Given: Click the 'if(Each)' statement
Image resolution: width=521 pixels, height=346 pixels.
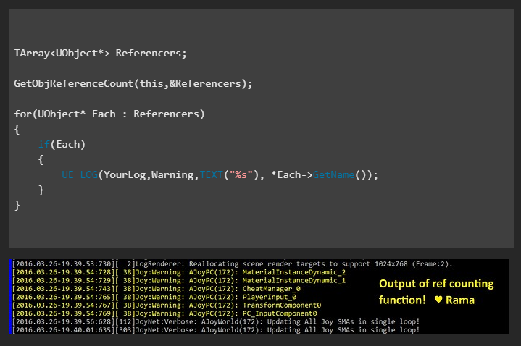Looking at the screenshot, I should (x=62, y=145).
